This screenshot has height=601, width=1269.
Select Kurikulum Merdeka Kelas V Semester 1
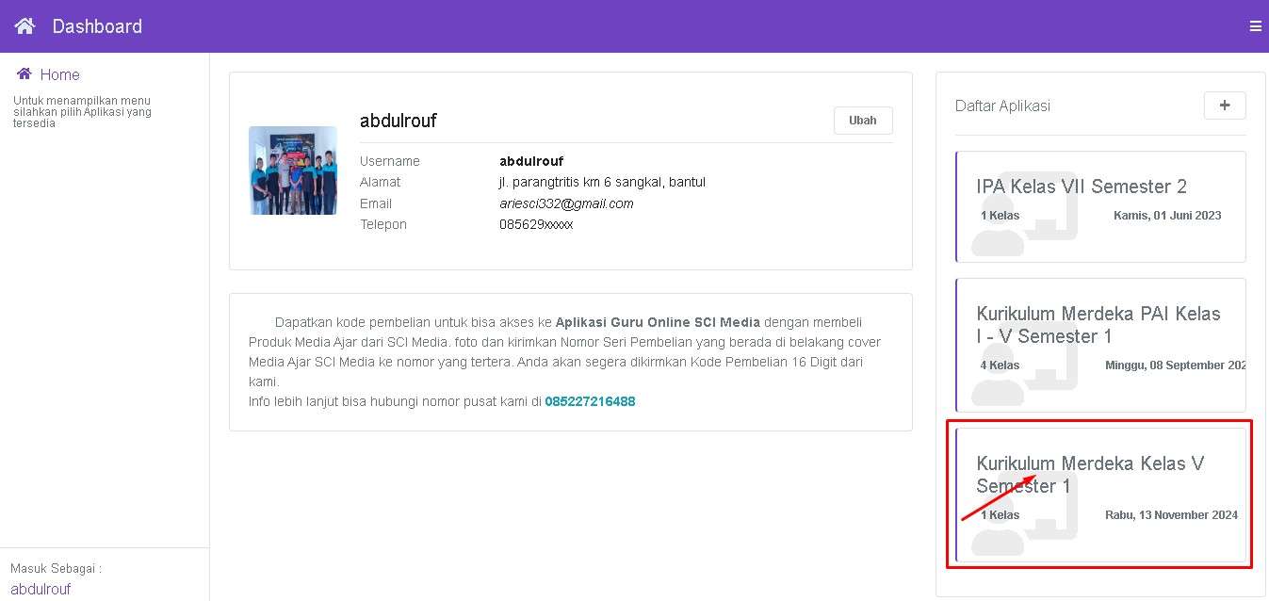click(x=1090, y=475)
